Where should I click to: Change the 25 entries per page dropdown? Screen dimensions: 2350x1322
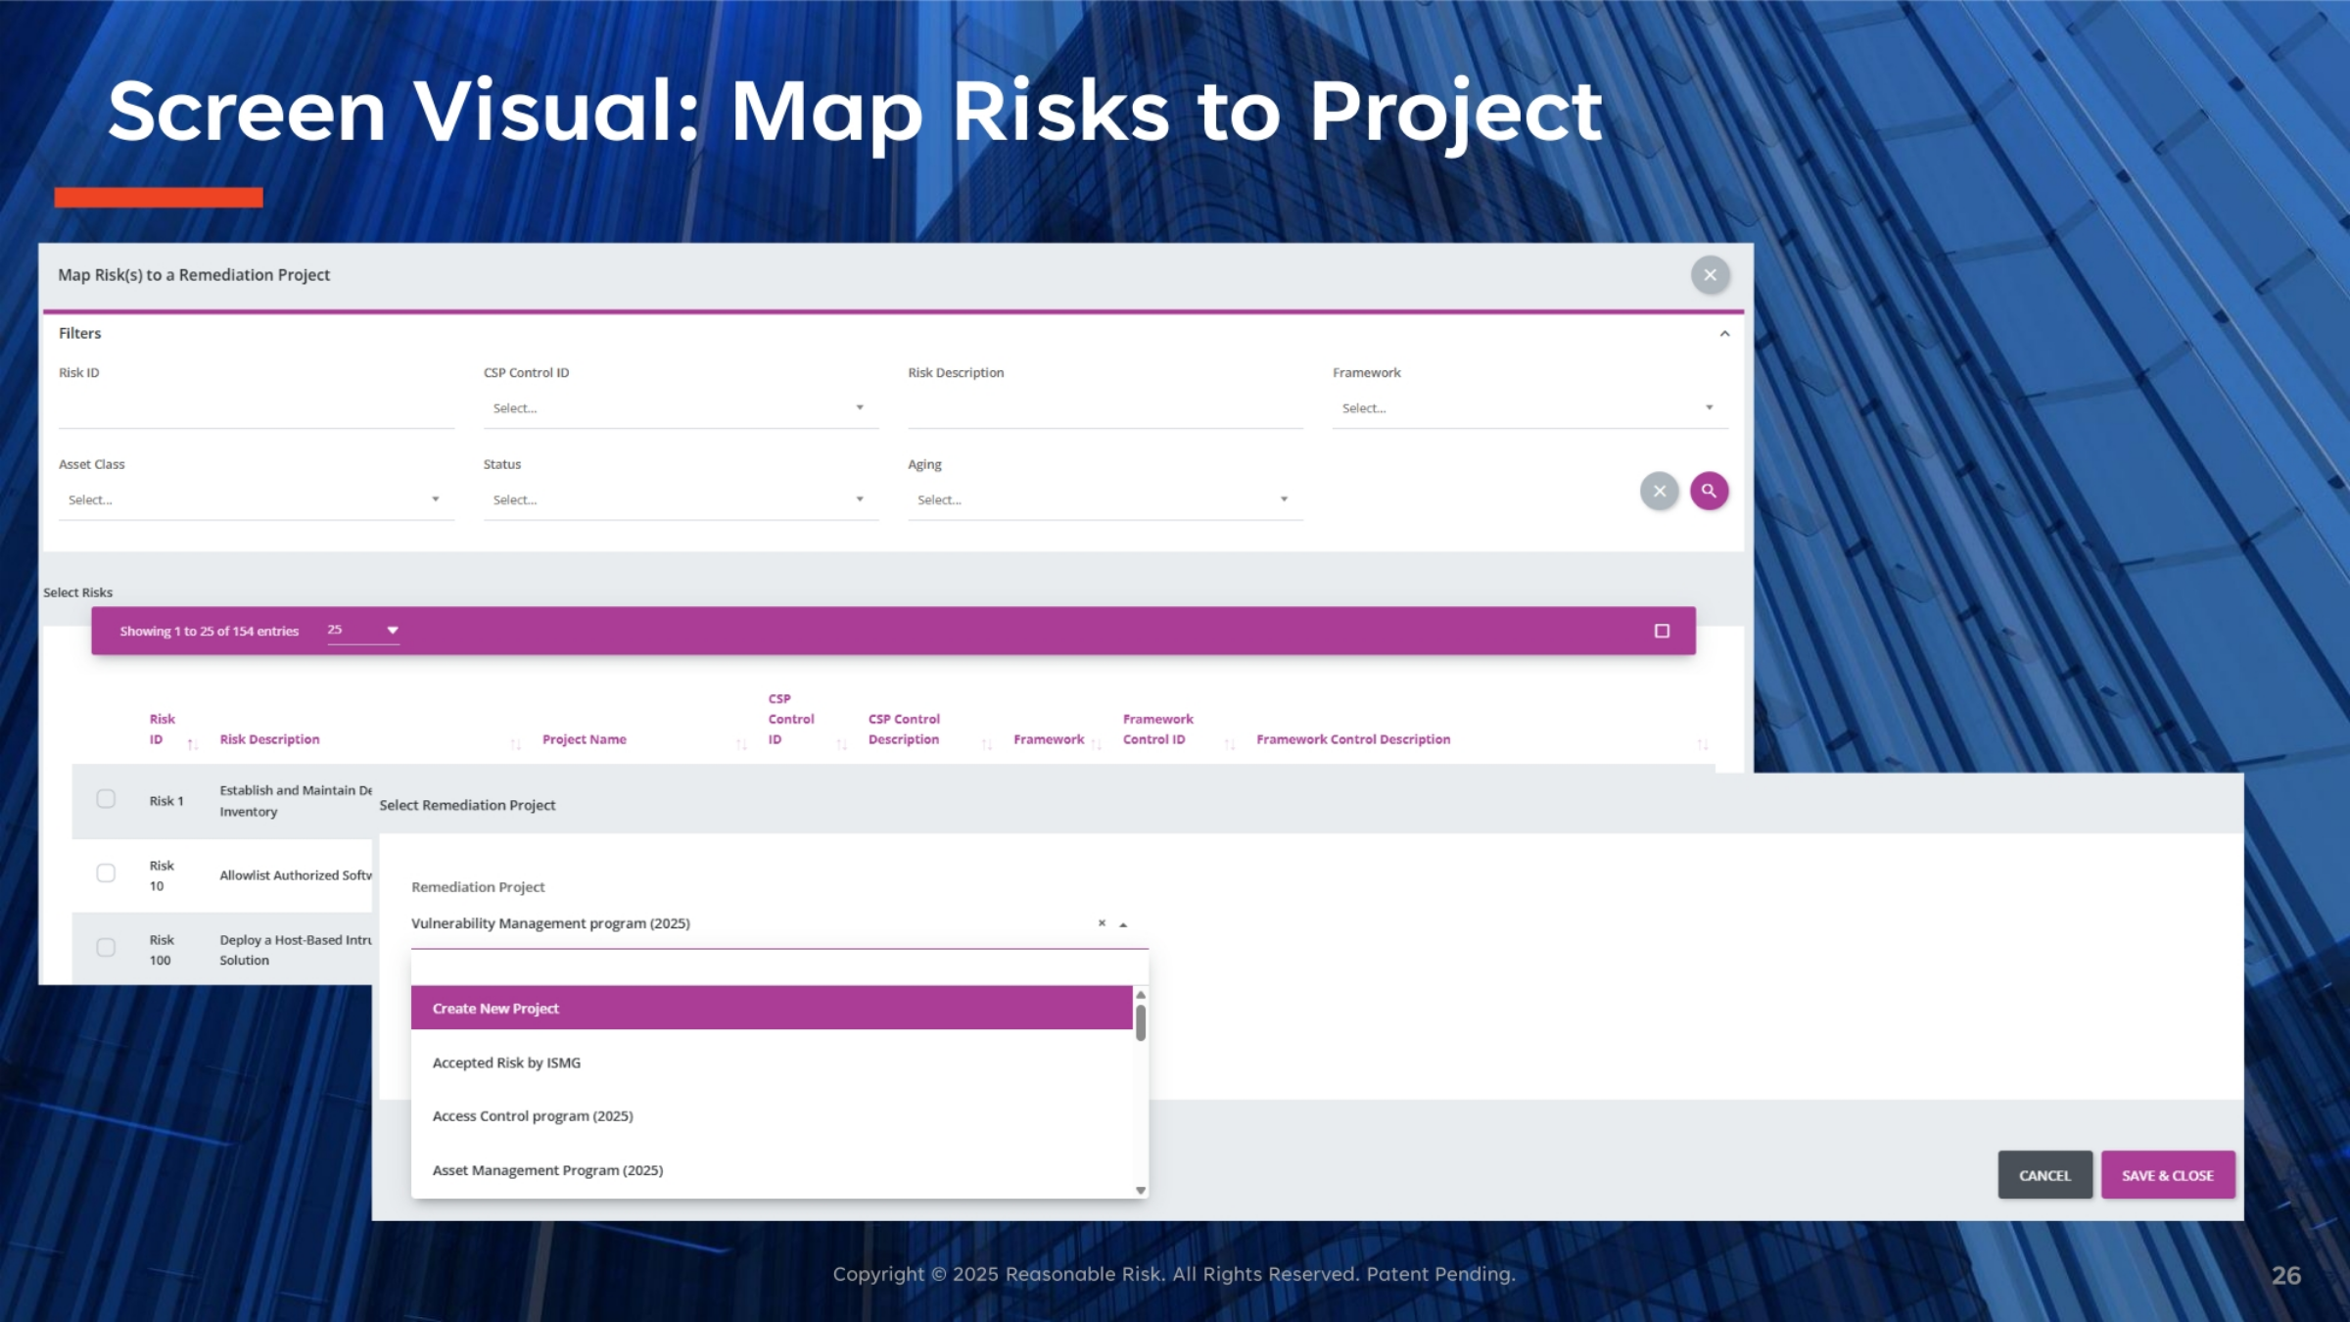point(363,630)
